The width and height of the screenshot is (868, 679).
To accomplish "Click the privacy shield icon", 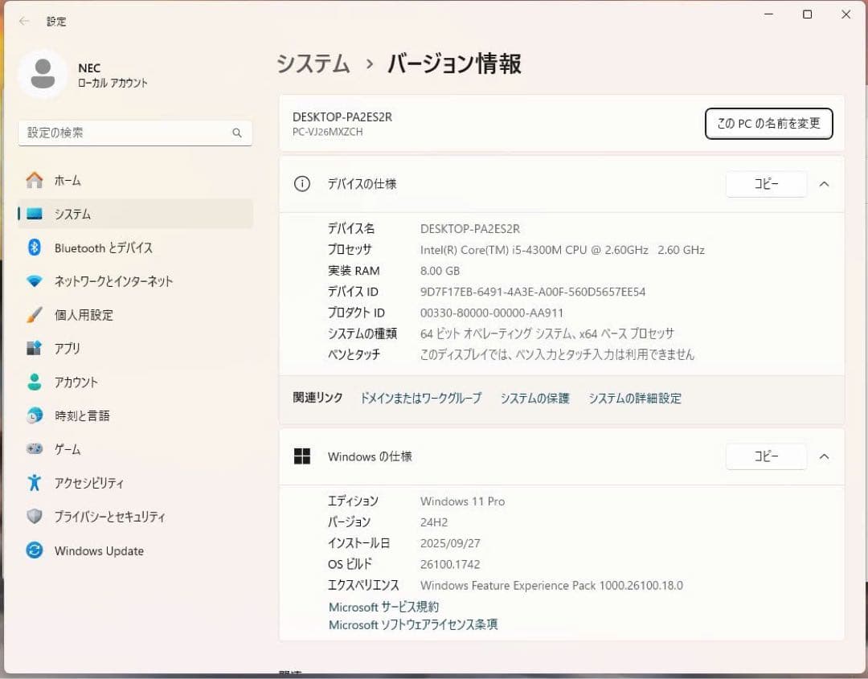I will [35, 517].
